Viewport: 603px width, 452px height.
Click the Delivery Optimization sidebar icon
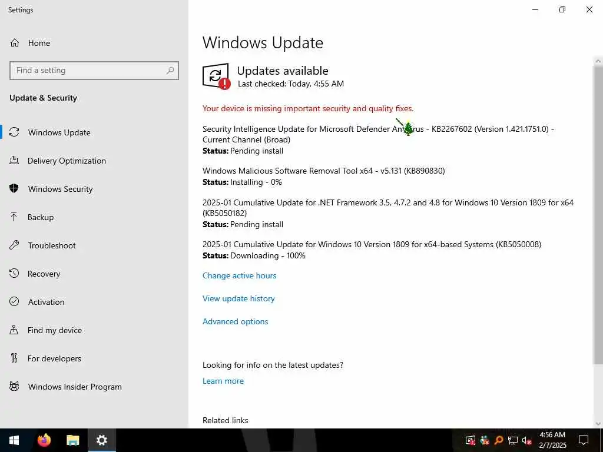click(x=14, y=161)
